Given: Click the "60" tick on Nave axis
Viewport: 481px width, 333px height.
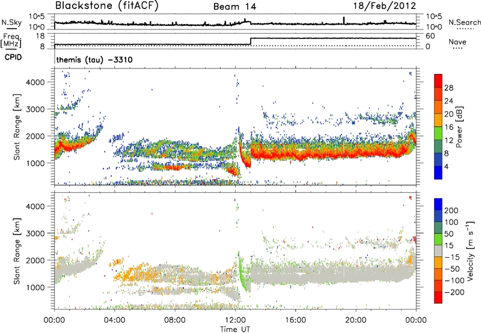Looking at the screenshot, I should pyautogui.click(x=430, y=36).
